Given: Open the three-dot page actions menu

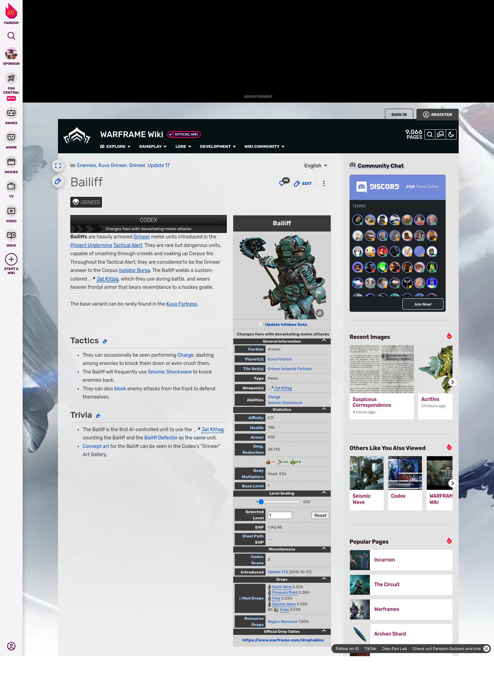Looking at the screenshot, I should point(324,184).
